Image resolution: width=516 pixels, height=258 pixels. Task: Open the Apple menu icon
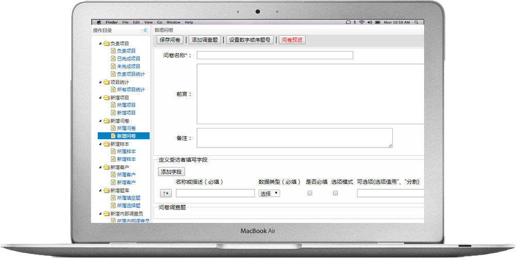click(99, 22)
